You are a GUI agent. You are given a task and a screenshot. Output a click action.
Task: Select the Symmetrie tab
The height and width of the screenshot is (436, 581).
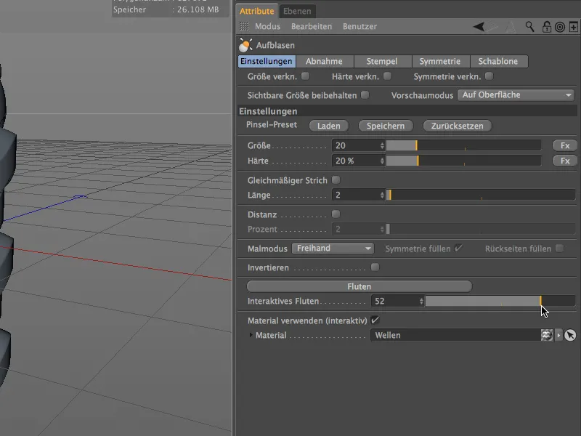point(440,61)
